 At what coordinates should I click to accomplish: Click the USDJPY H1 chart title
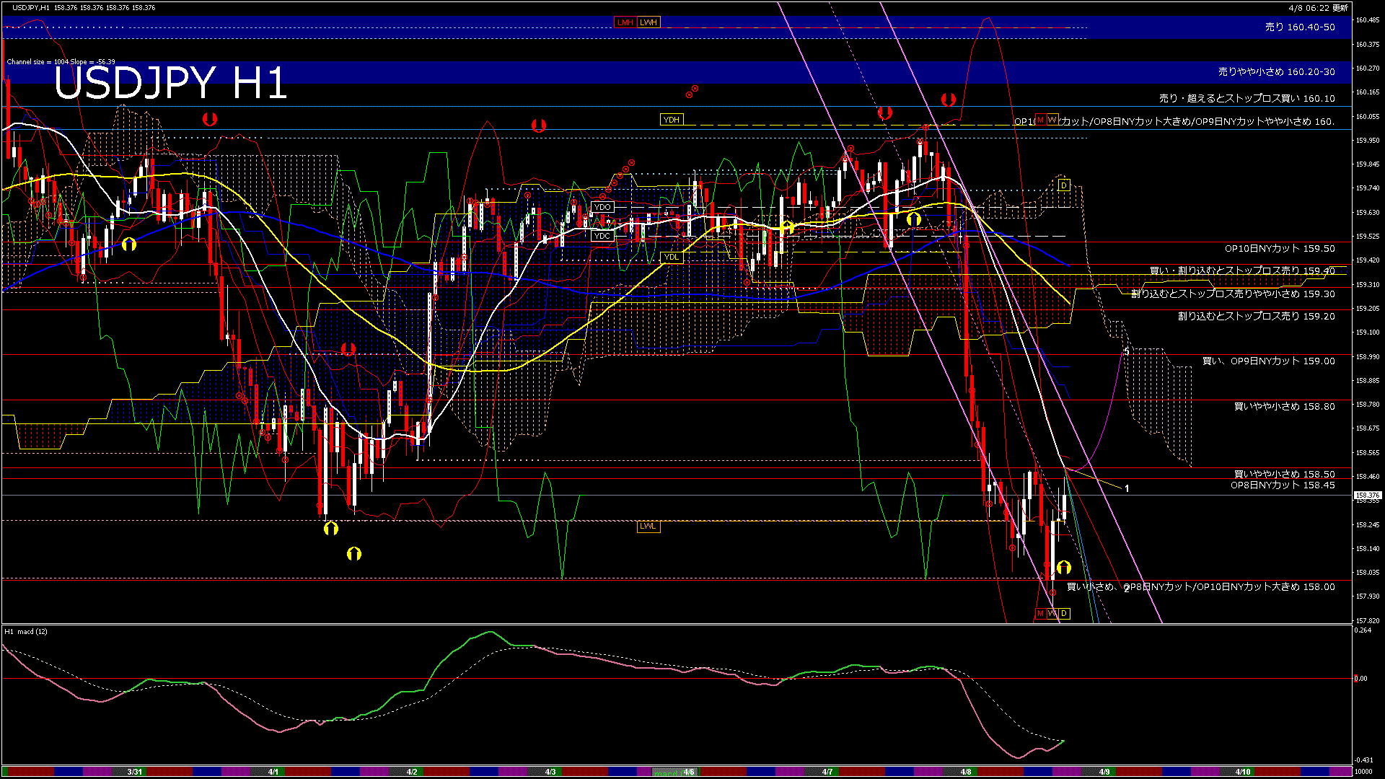tap(170, 83)
